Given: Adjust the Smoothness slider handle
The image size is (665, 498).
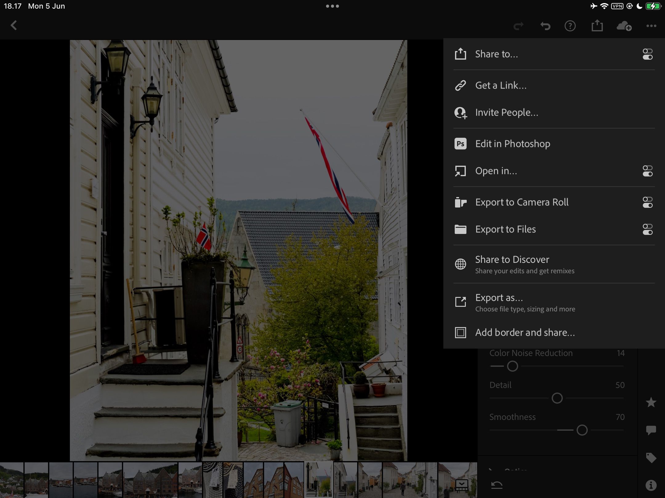Looking at the screenshot, I should 582,430.
